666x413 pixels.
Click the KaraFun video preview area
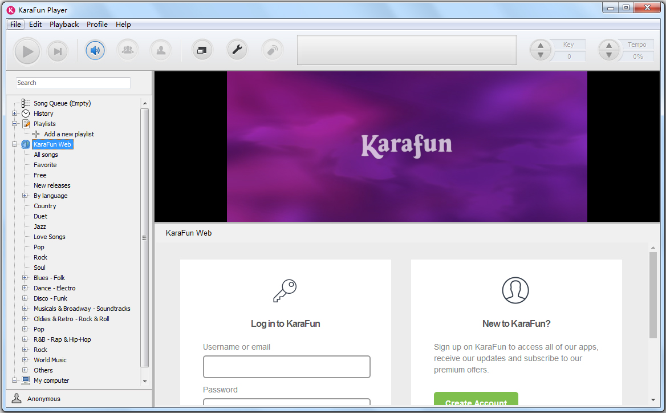(407, 147)
